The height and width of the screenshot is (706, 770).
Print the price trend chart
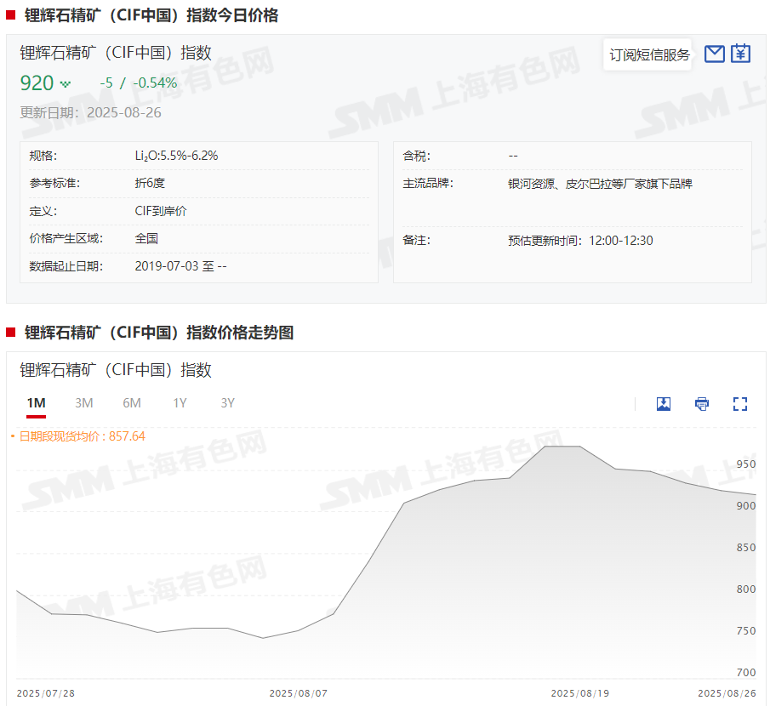point(702,404)
